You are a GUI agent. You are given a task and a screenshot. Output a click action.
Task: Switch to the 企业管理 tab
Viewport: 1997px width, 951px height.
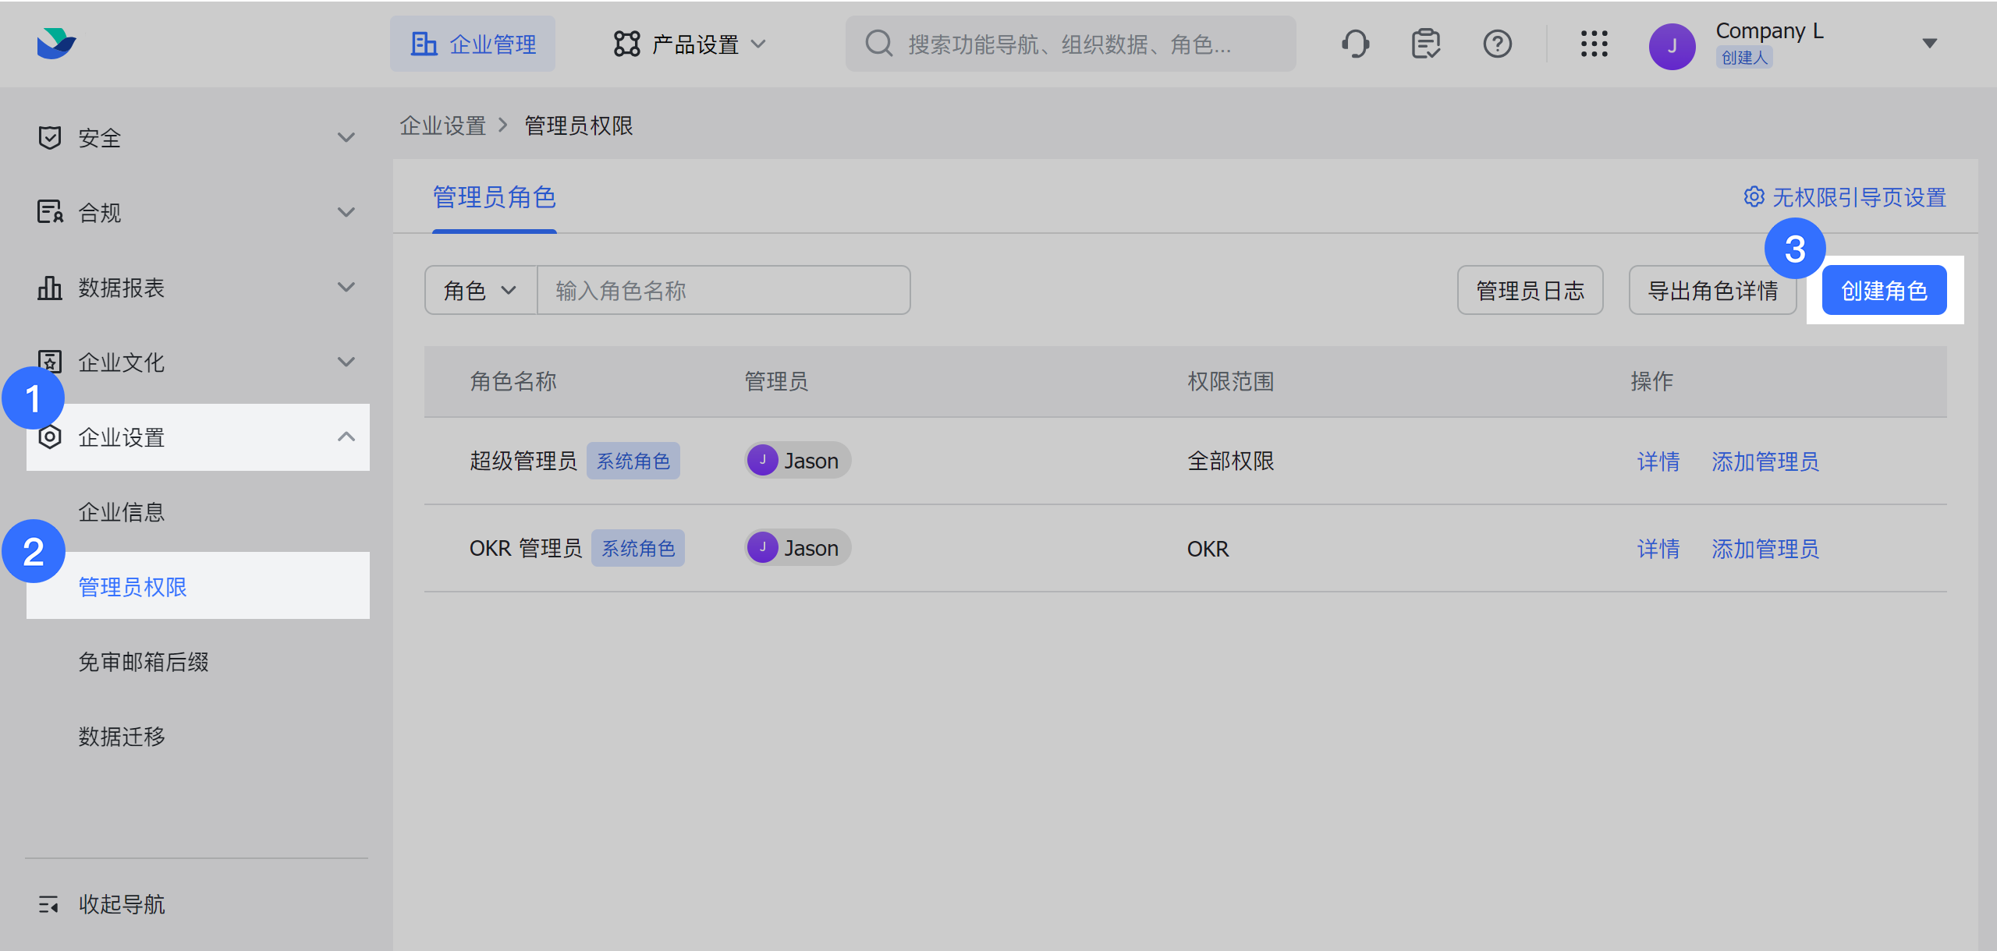(x=473, y=44)
